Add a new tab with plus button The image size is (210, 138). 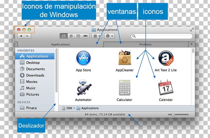pyautogui.click(x=192, y=44)
